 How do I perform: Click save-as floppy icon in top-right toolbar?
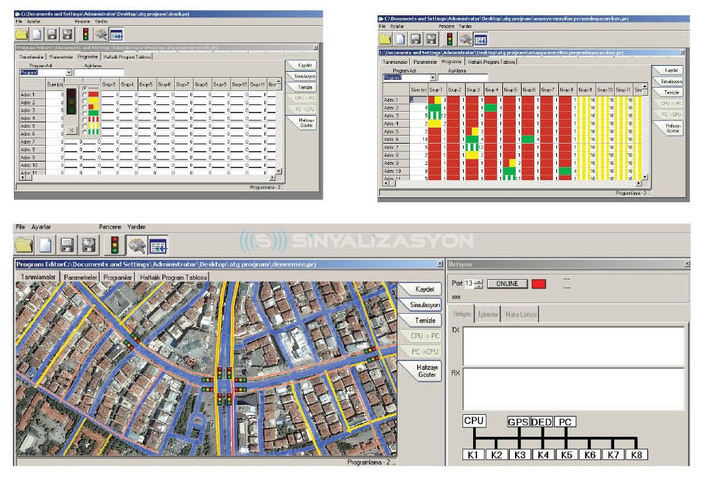coord(431,40)
